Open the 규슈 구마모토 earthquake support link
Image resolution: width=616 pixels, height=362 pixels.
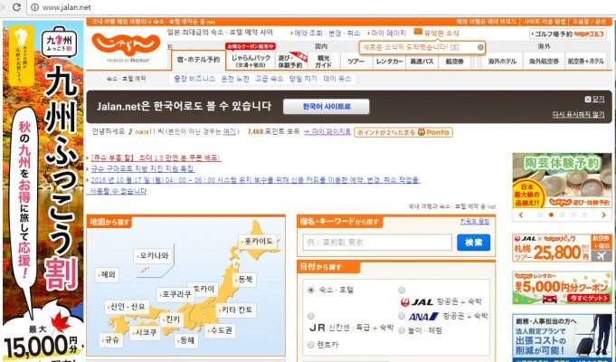coord(143,168)
